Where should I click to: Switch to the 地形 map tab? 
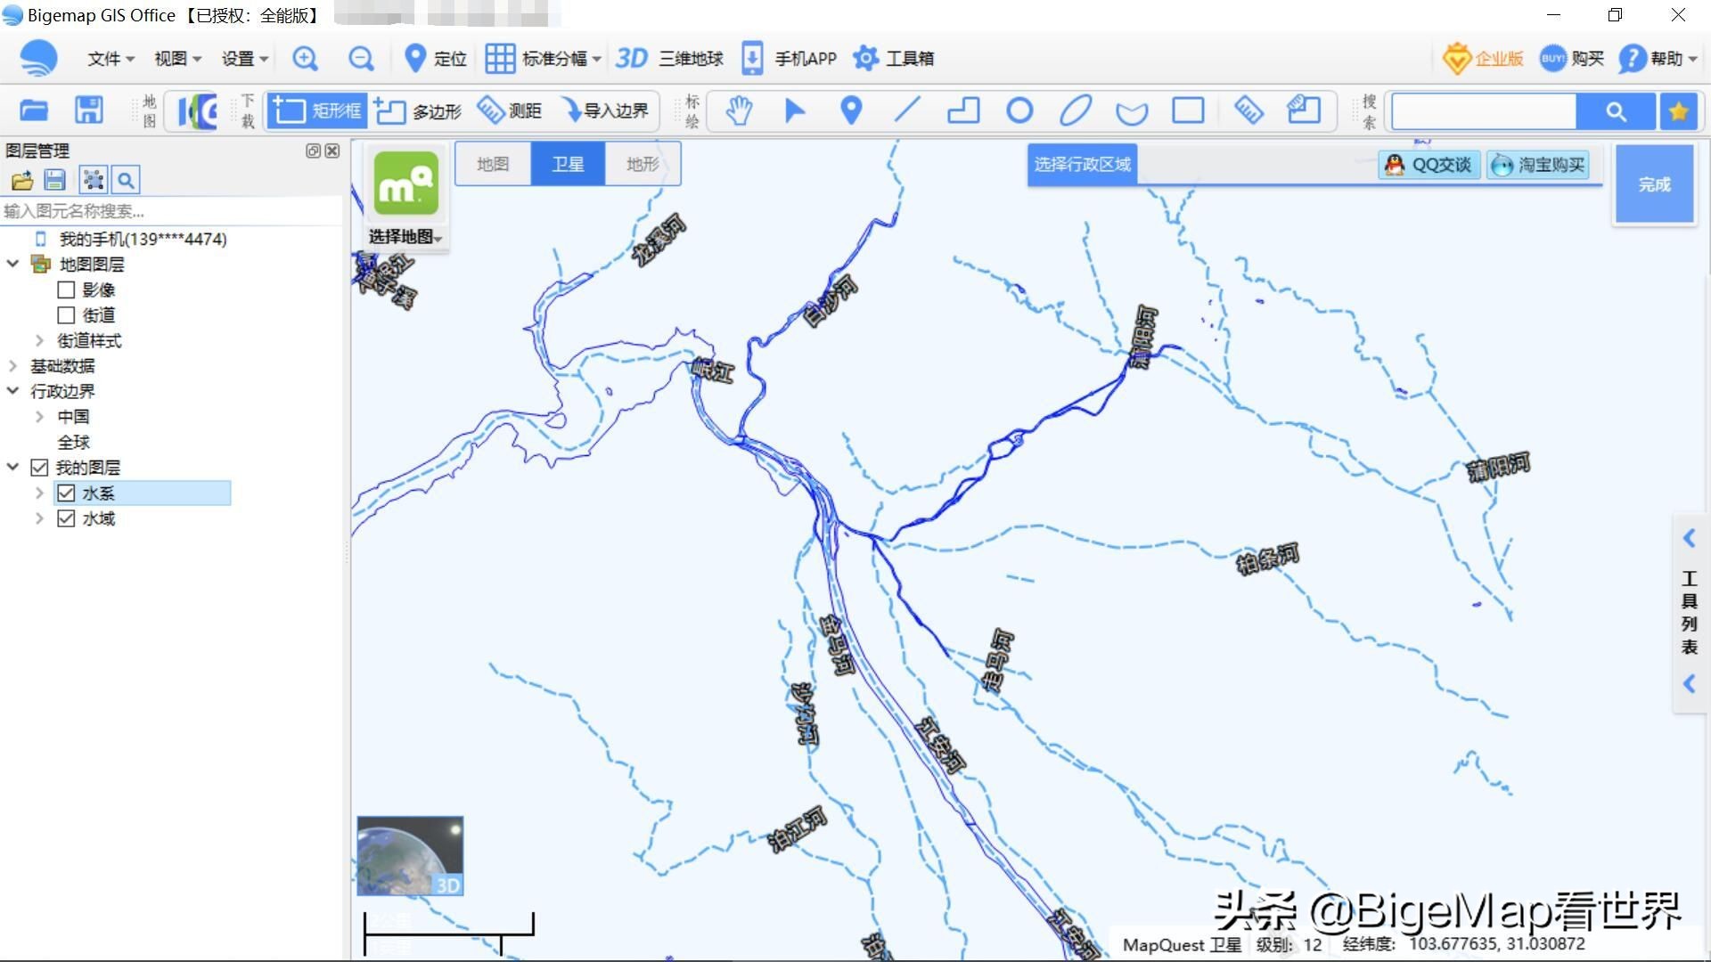(x=643, y=164)
